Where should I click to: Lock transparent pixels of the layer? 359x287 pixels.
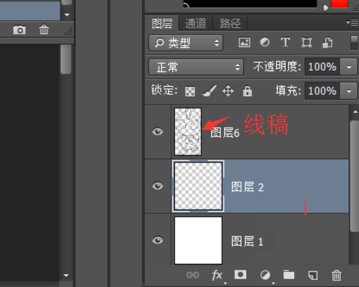[190, 91]
